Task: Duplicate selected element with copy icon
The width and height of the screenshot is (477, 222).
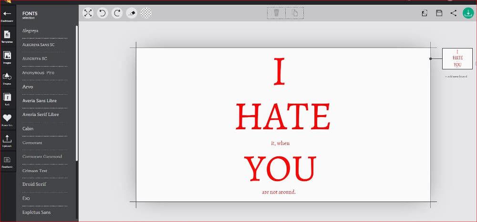Action: (294, 13)
